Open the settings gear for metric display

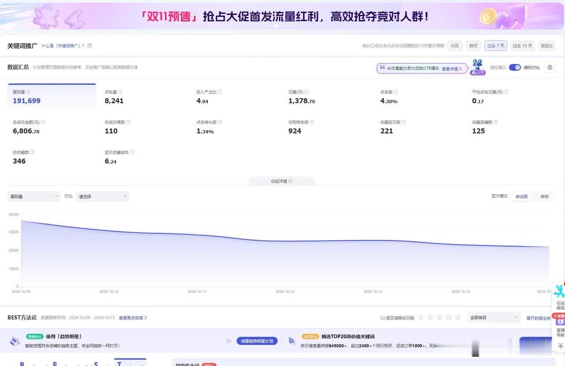tap(550, 67)
